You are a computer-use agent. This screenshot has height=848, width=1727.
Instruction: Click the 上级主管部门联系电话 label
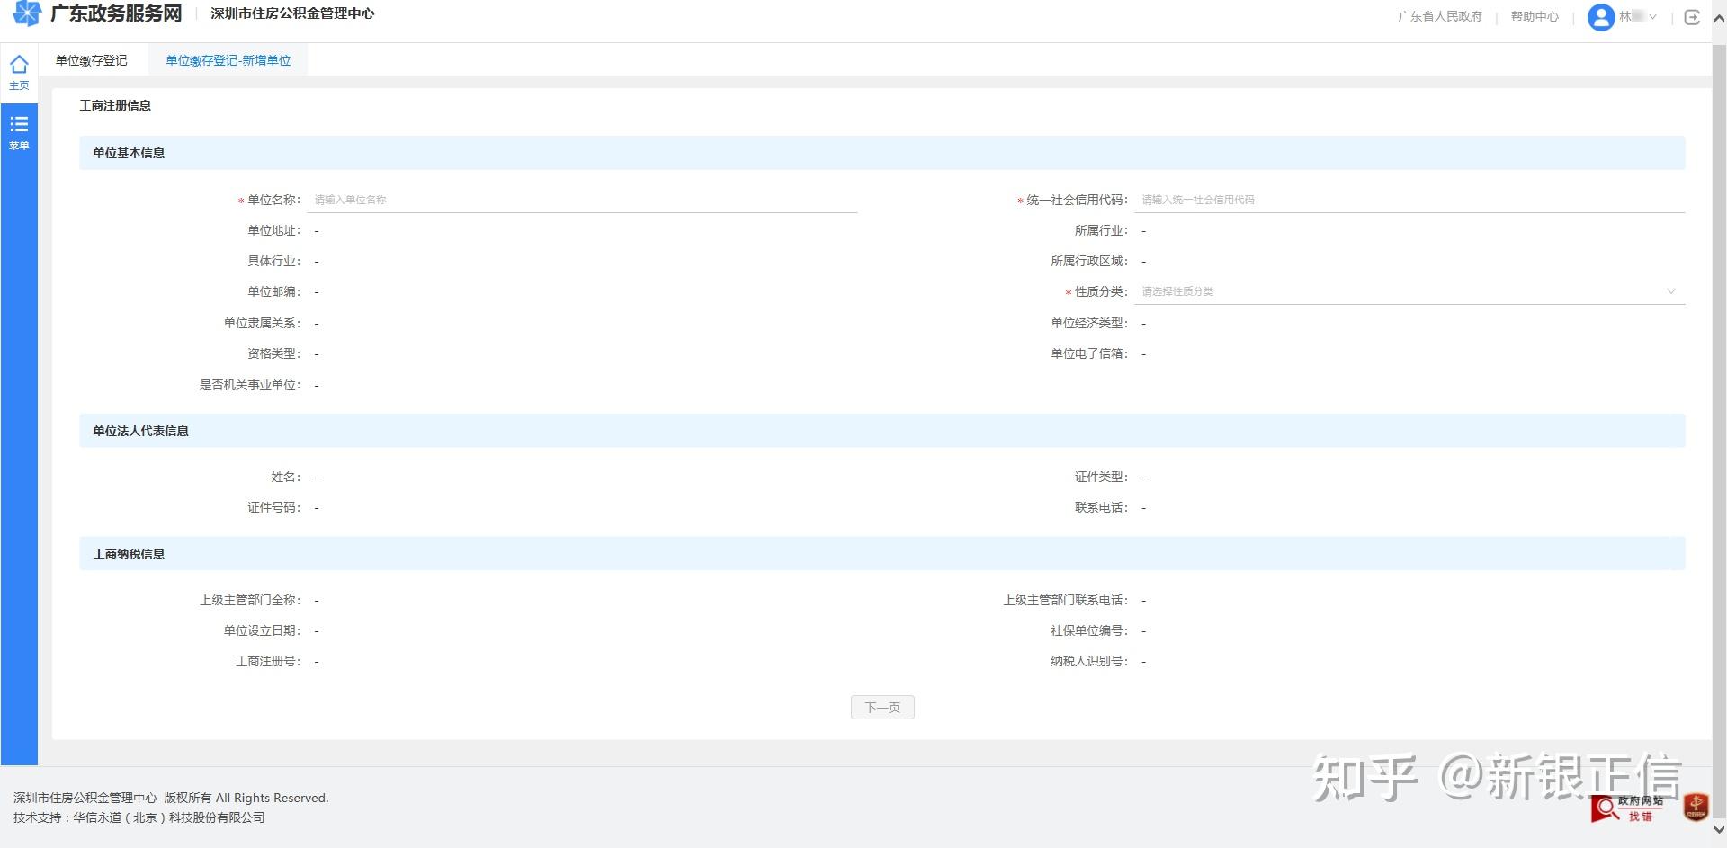1066,600
